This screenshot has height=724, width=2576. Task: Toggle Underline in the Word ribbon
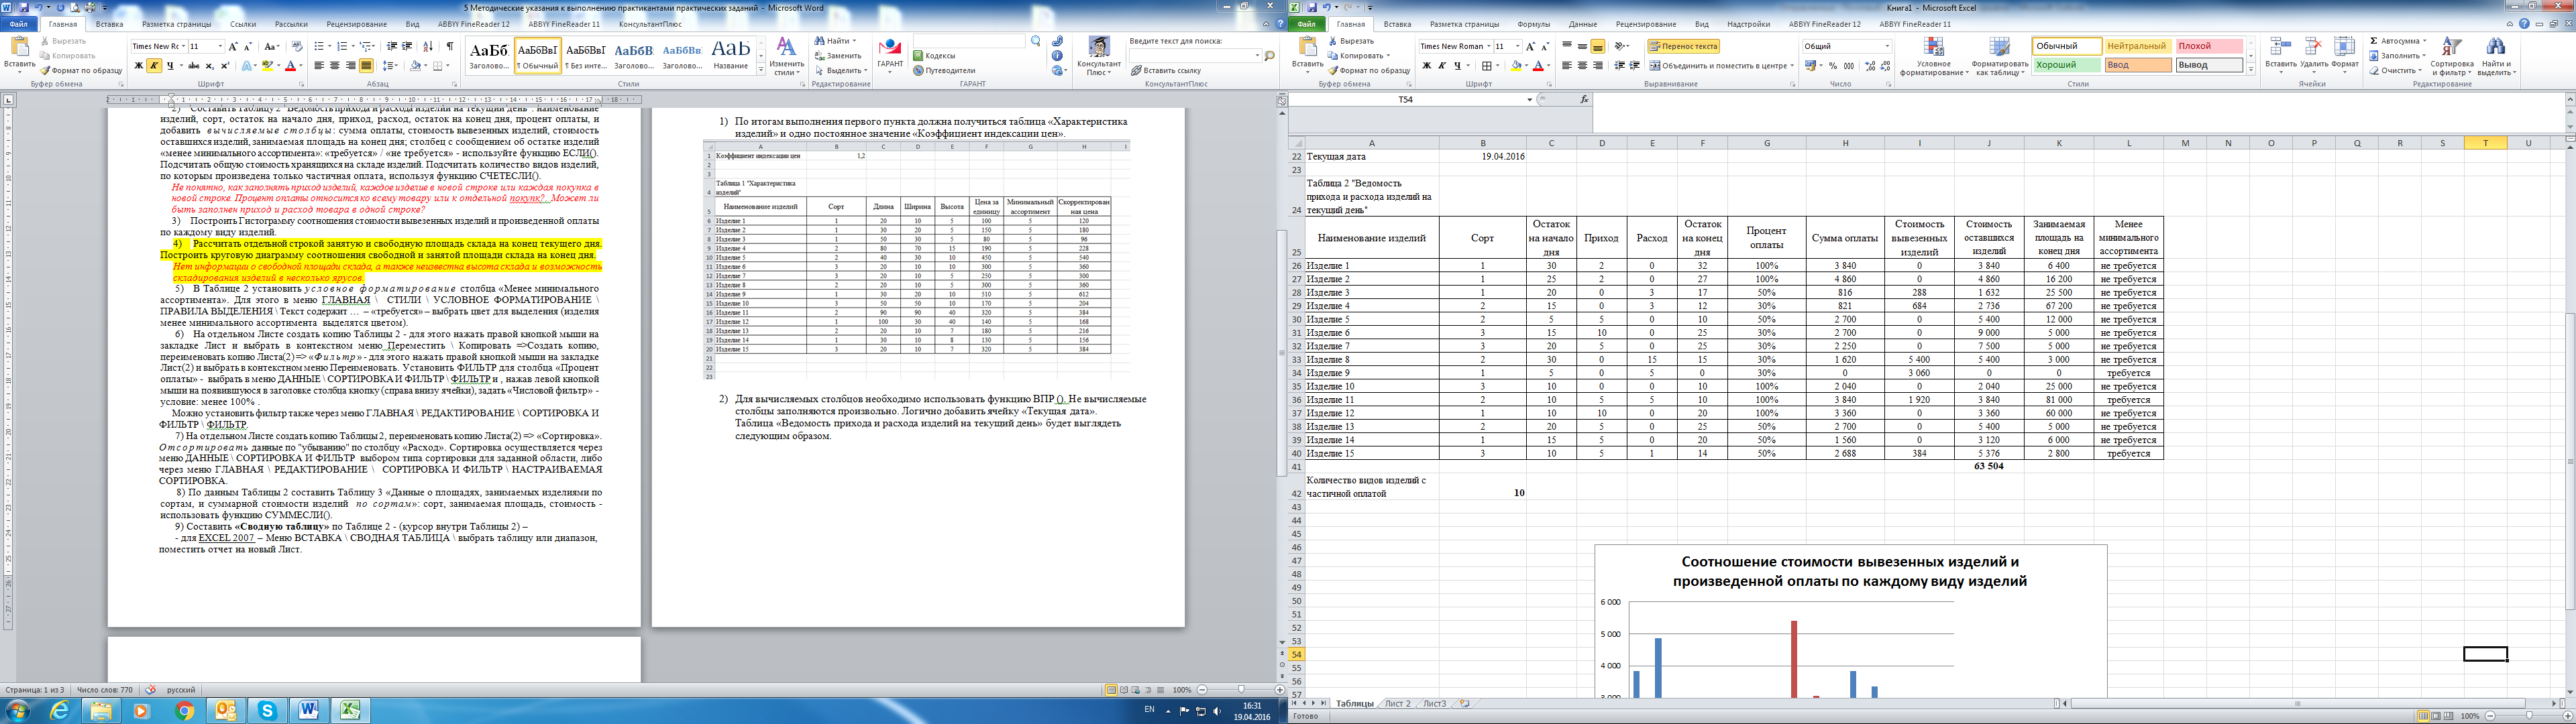(170, 66)
